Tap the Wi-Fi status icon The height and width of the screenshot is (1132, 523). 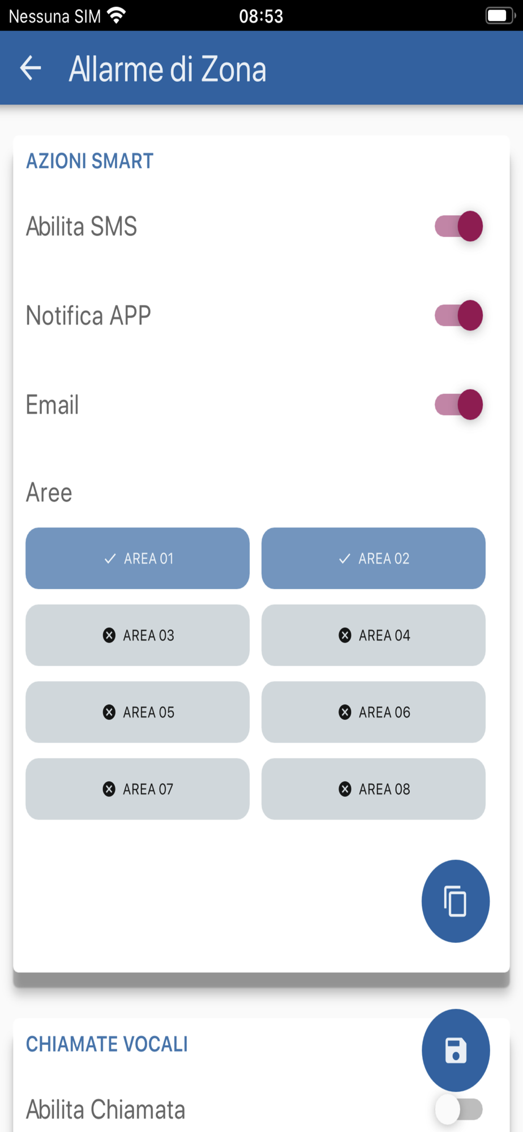point(116,15)
